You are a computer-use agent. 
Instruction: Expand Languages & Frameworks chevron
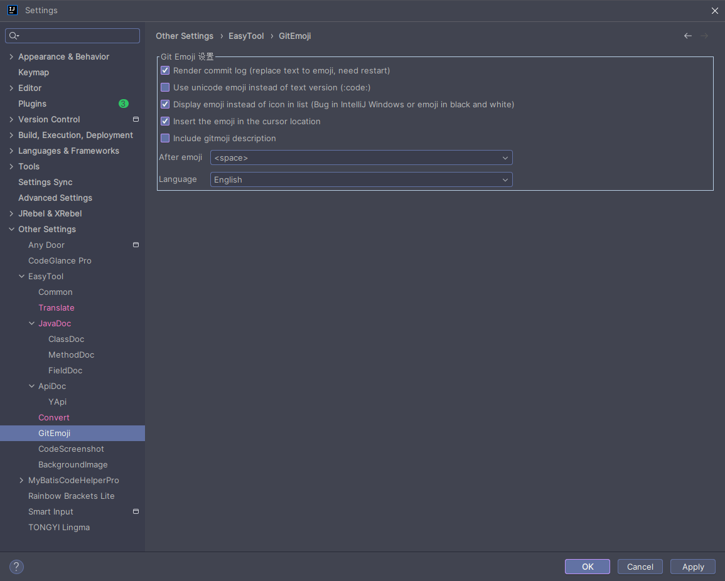pos(11,151)
